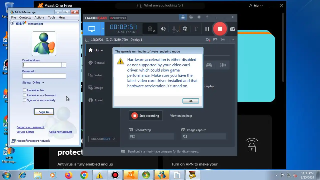The width and height of the screenshot is (320, 180).
Task: Click the Image capture F11 hotkey field
Action: 204,136
